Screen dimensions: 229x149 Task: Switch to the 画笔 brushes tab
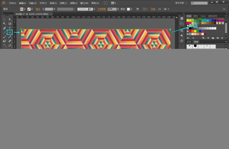click(196, 42)
